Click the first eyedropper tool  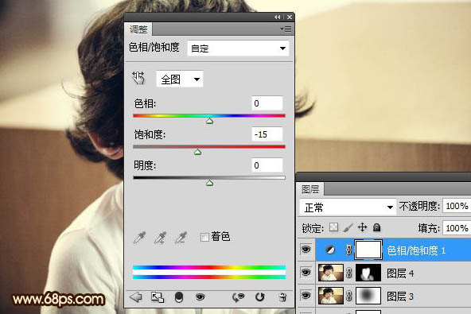(140, 237)
